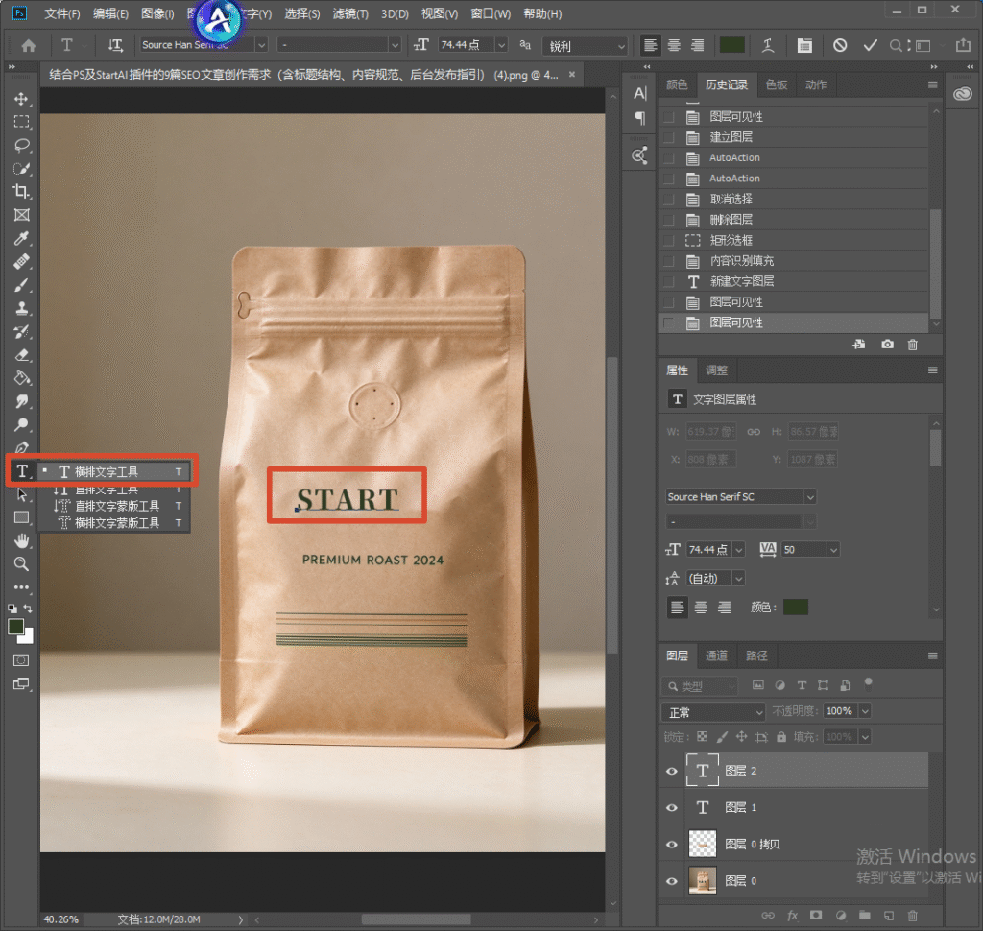Create new snapshot with camera icon
Viewport: 983px width, 931px height.
[x=887, y=345]
